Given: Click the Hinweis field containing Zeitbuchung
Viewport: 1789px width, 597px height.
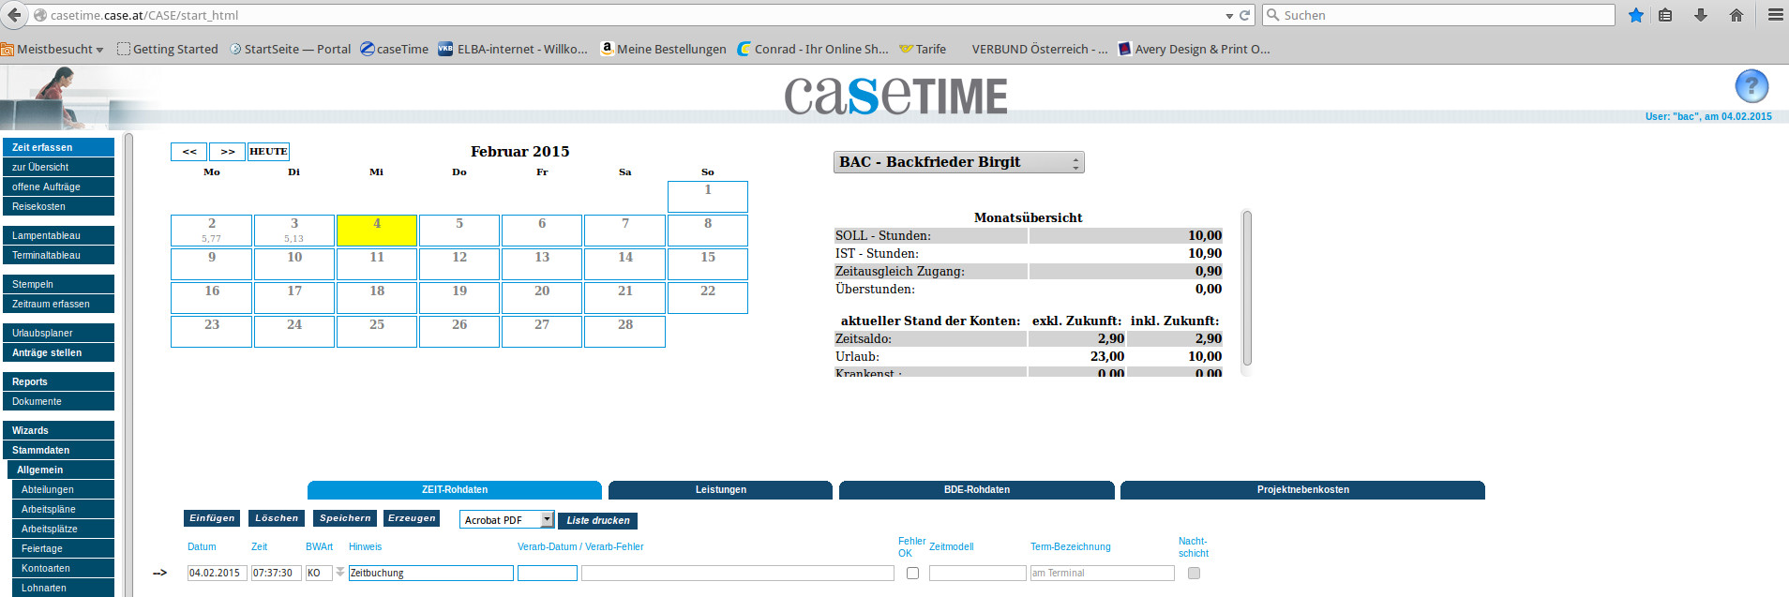Looking at the screenshot, I should 430,573.
